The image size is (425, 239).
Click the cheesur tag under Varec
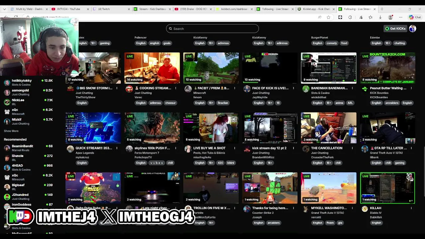point(170,103)
